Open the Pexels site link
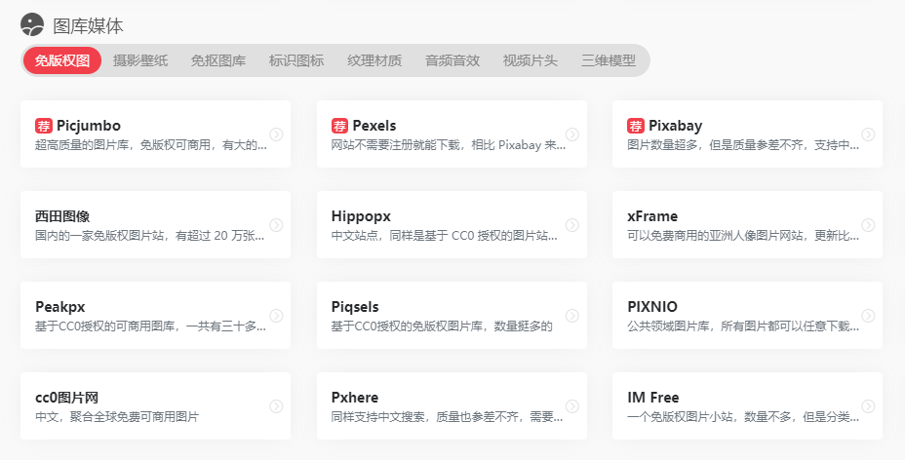 pos(374,126)
